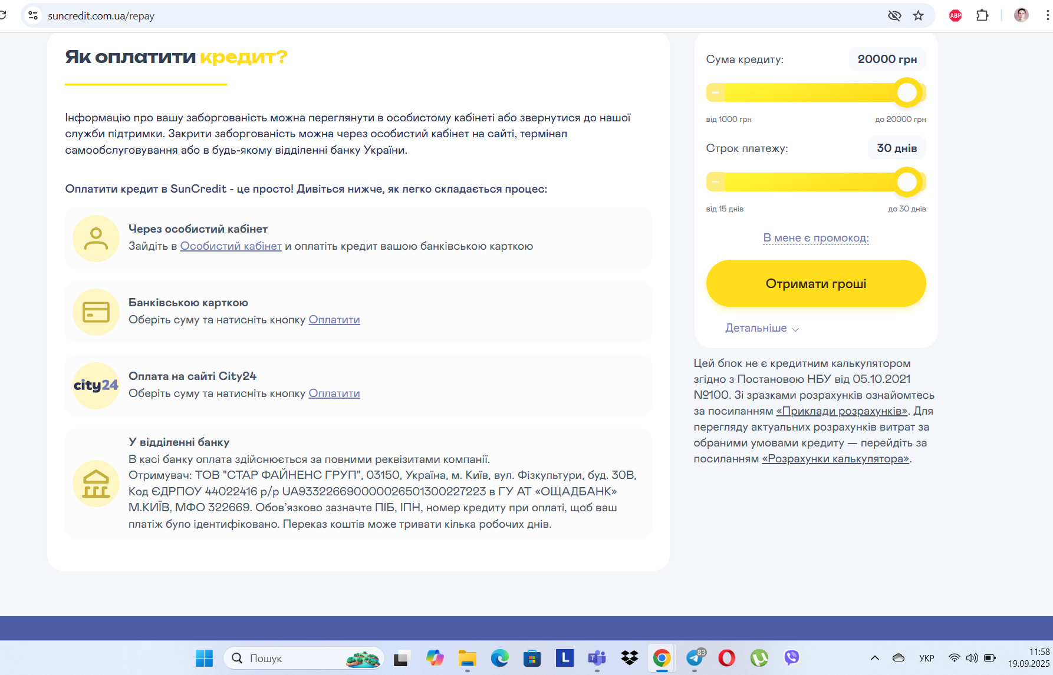Click the label від 15 днів
The image size is (1053, 675).
coord(725,209)
